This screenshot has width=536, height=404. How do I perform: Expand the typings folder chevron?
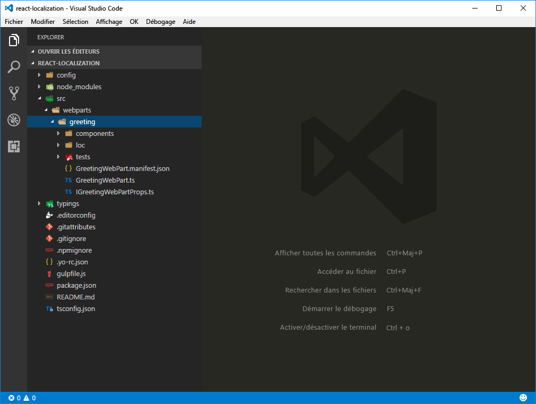pos(39,203)
